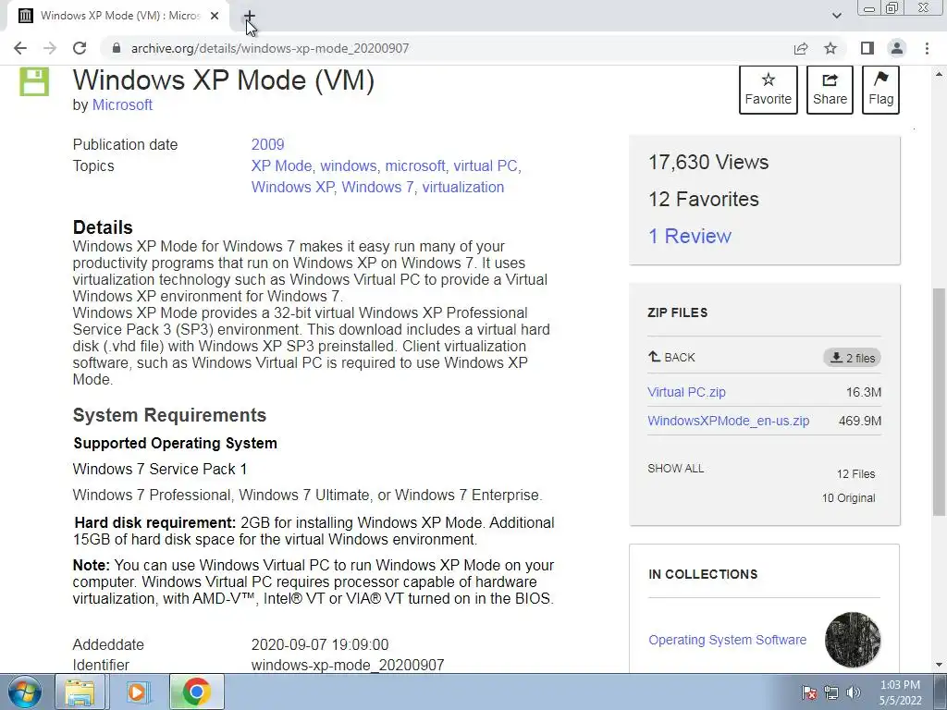Open the Windows Start button
This screenshot has height=710, width=947.
24,692
